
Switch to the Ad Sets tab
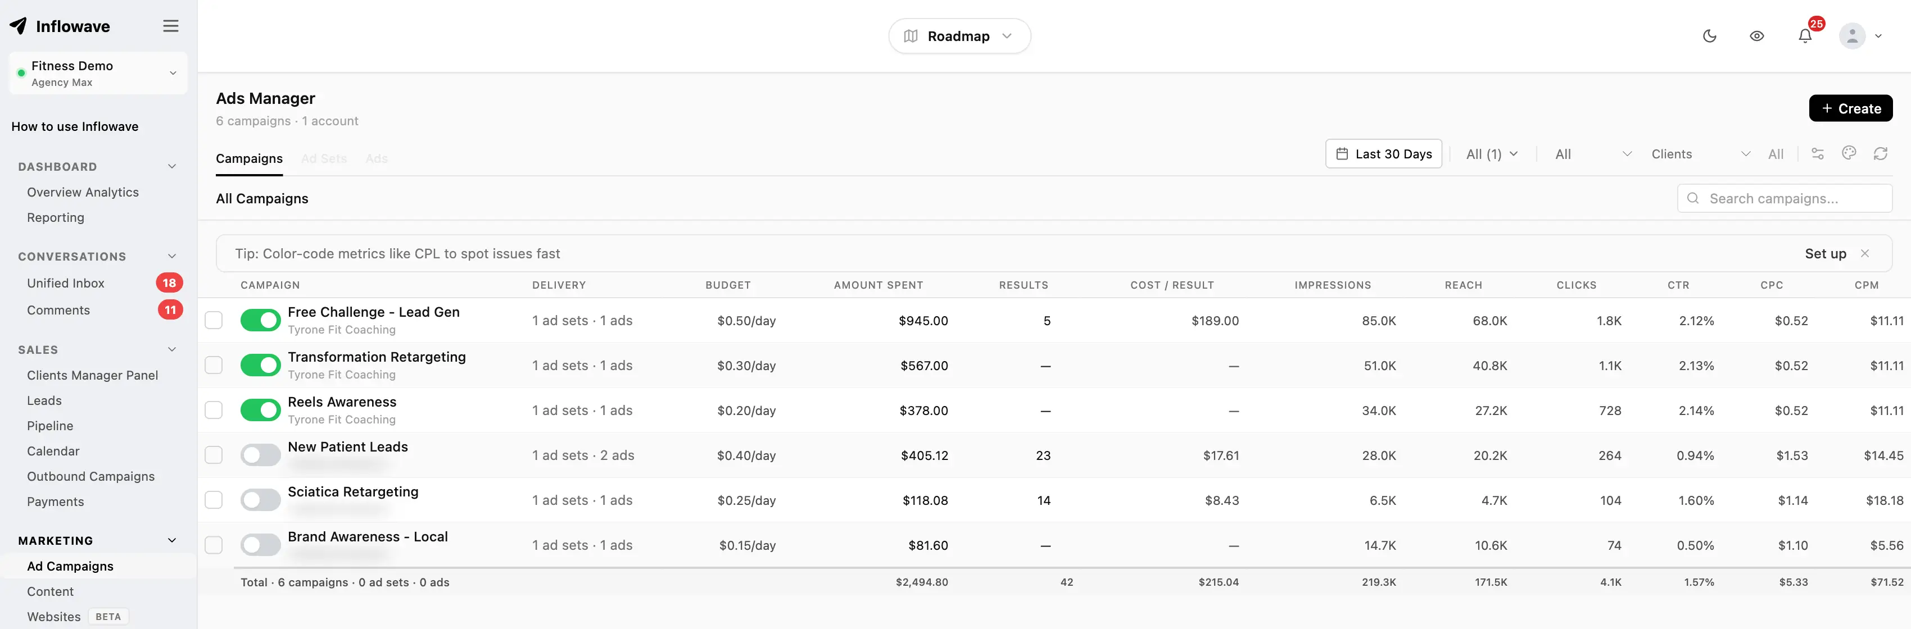[x=324, y=158]
